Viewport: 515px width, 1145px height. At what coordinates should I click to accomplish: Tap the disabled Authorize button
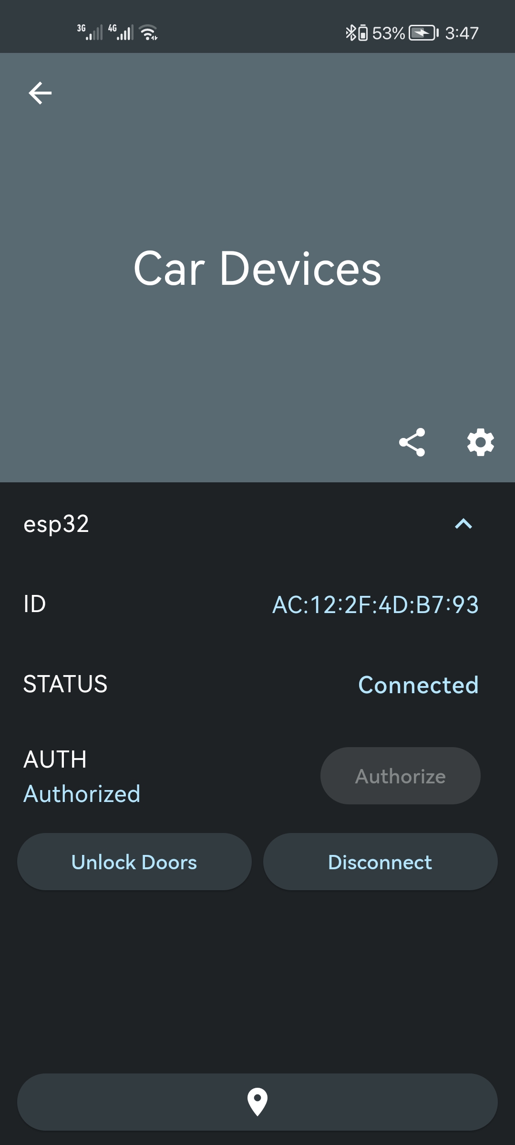click(400, 775)
